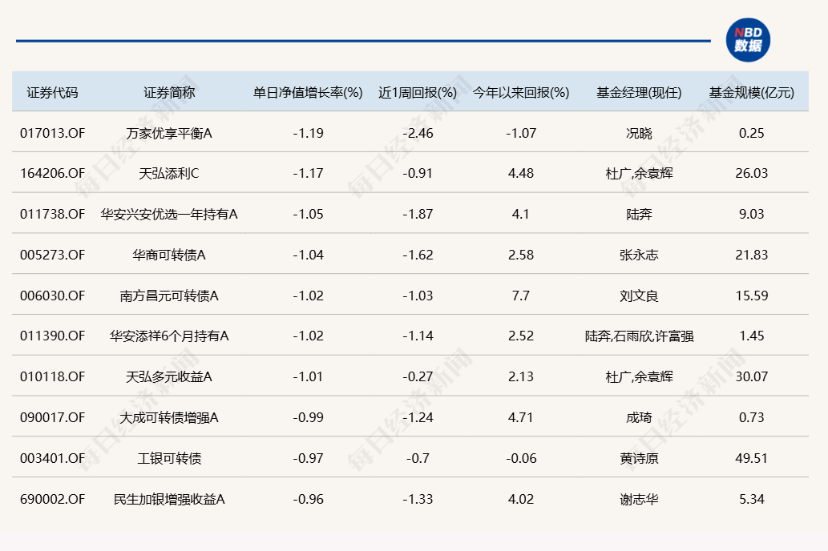This screenshot has width=828, height=551.
Task: Click the daily growth value -0.96
Action: [x=308, y=499]
